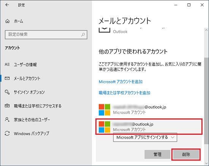Screen dimensions: 209x166
Task: Click the vertical scrollbar thumb
Action: [206, 101]
